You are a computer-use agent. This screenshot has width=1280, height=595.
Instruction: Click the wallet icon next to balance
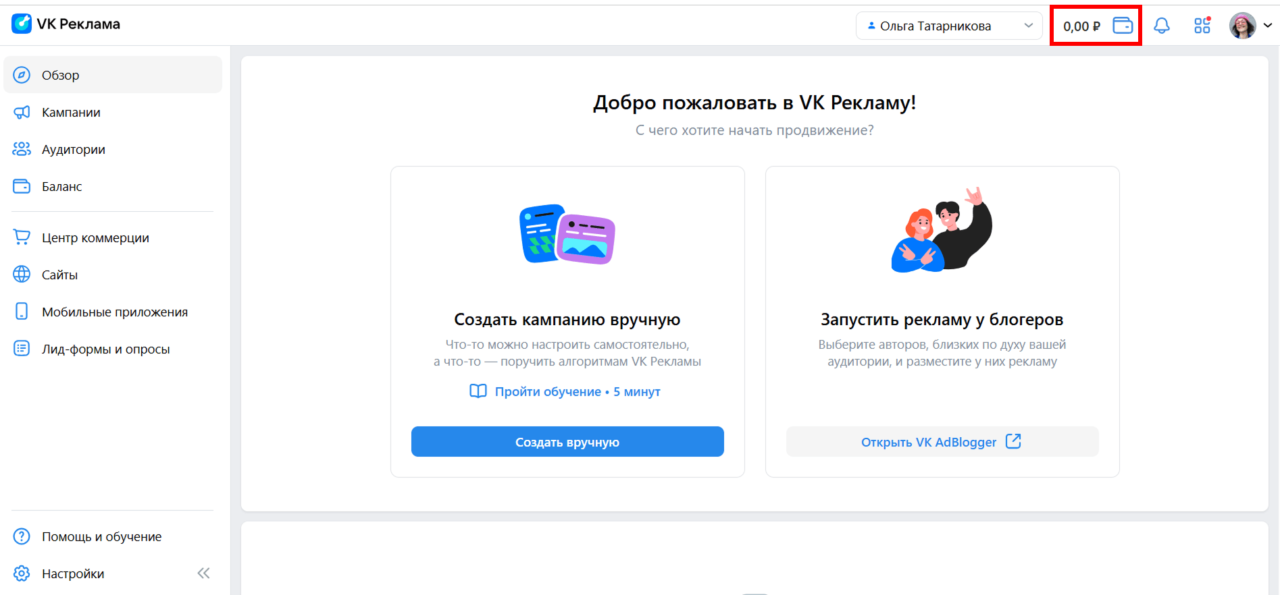(1123, 26)
